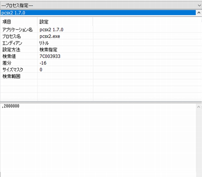Click the -16 difference value
Screen dimensions: 202x177
coord(43,63)
